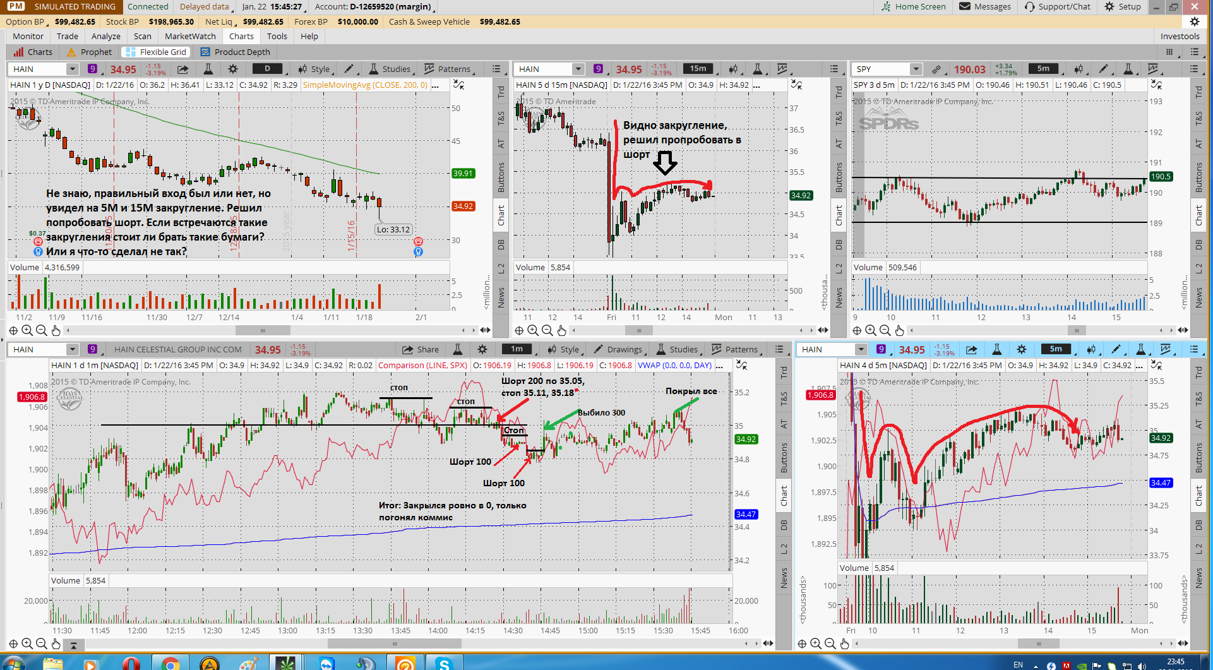Toggle News side panel of HAIN daily chart
The height and width of the screenshot is (670, 1213).
(501, 298)
